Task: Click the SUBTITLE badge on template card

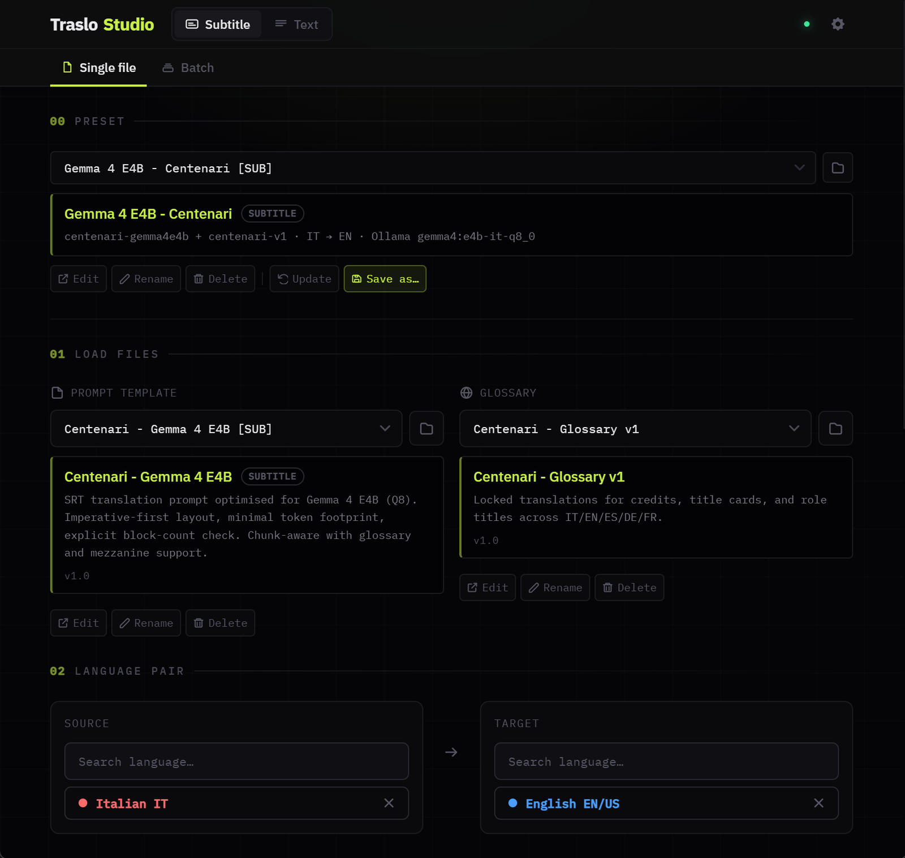Action: 273,476
